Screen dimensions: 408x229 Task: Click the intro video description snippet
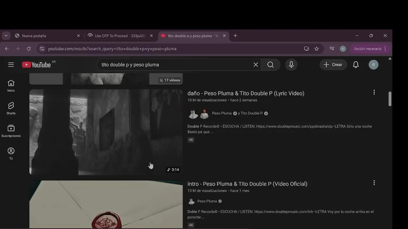pos(280,214)
